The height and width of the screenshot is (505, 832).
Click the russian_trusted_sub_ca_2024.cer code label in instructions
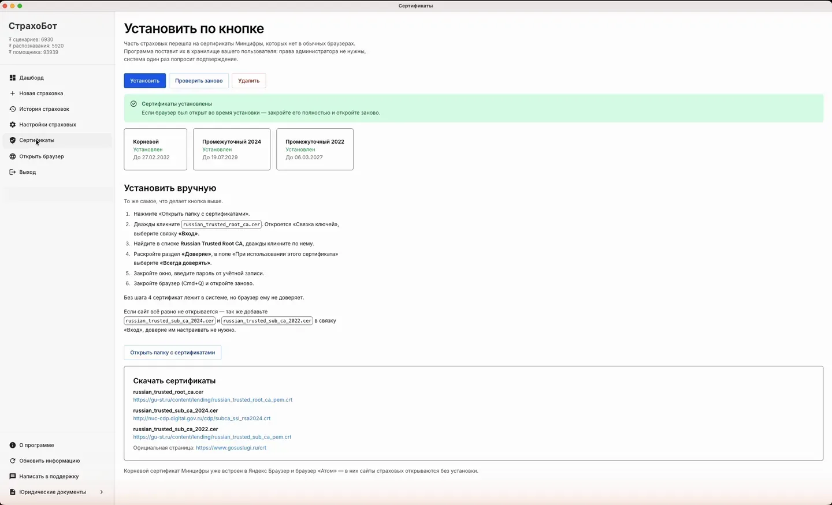[x=170, y=321]
